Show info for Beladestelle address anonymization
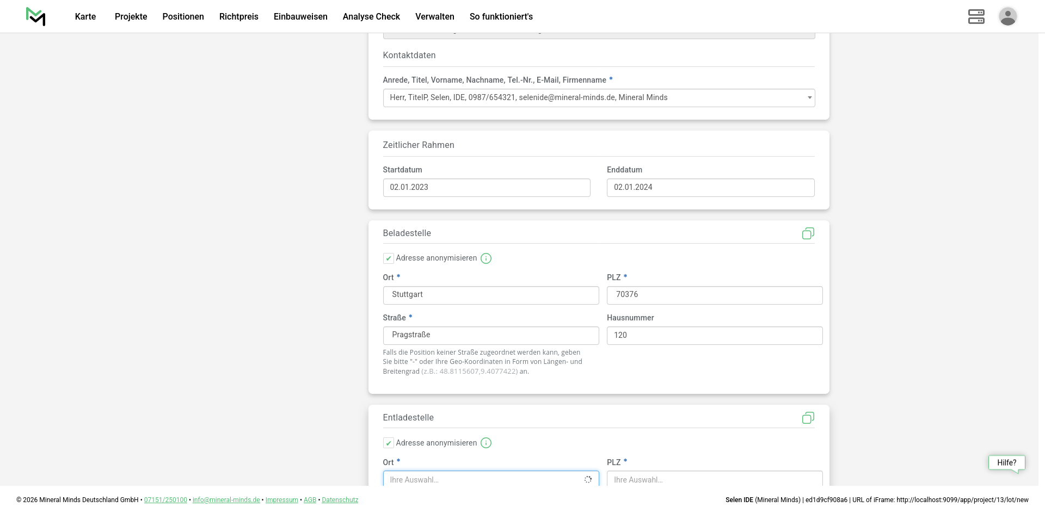Screen dimensions: 1045x513 click(486, 258)
